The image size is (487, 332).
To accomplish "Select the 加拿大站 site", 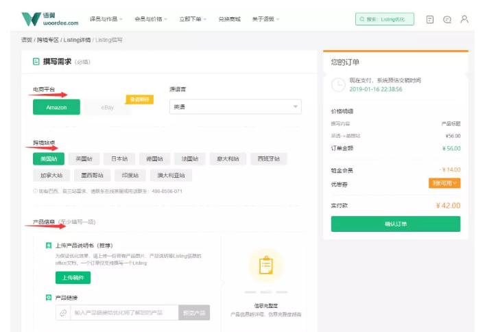I will [x=51, y=175].
